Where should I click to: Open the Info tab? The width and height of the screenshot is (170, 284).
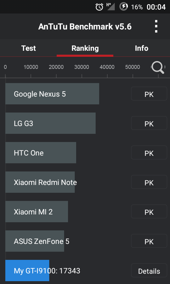point(142,48)
